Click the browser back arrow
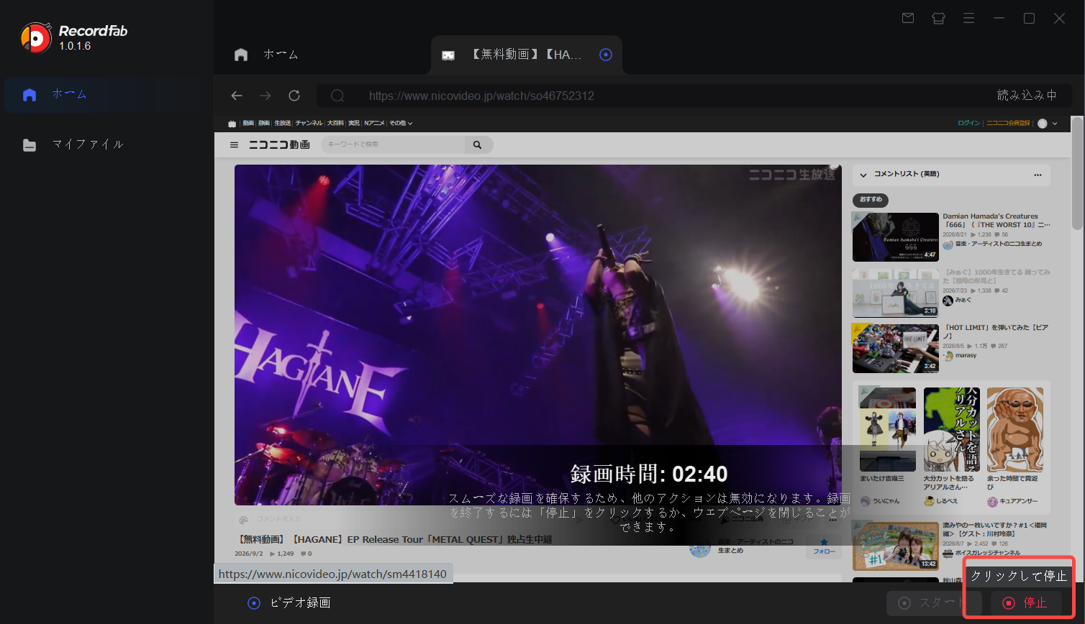This screenshot has height=624, width=1085. 237,96
